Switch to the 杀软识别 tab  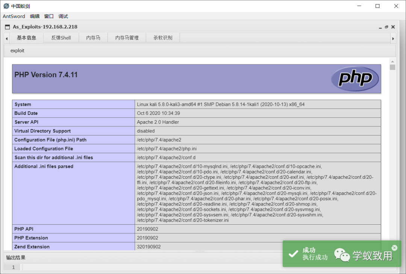coord(163,38)
